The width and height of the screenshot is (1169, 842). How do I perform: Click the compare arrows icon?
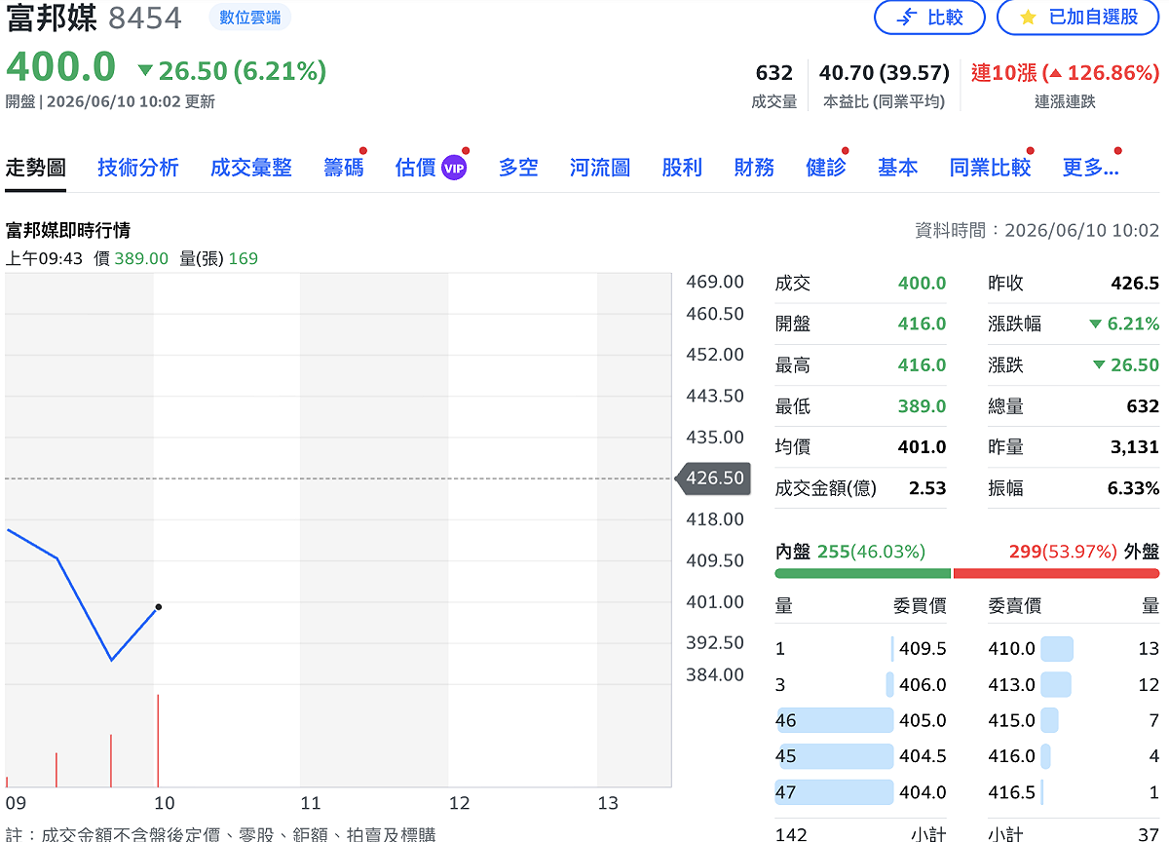906,18
